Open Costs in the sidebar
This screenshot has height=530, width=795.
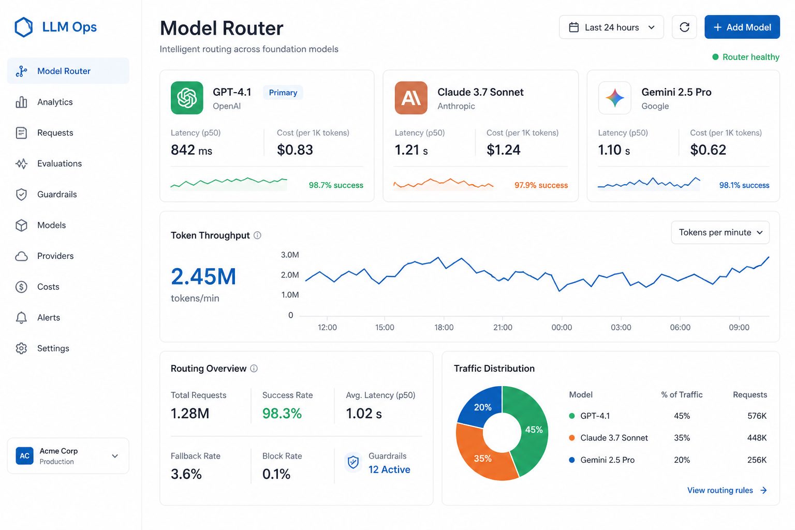click(68, 287)
